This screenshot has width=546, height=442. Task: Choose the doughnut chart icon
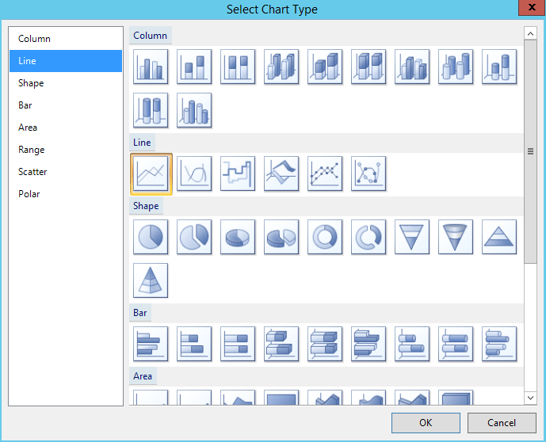pyautogui.click(x=325, y=237)
